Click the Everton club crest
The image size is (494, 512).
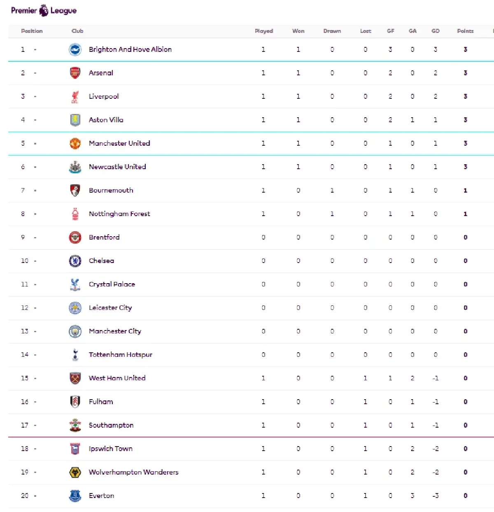(x=75, y=496)
